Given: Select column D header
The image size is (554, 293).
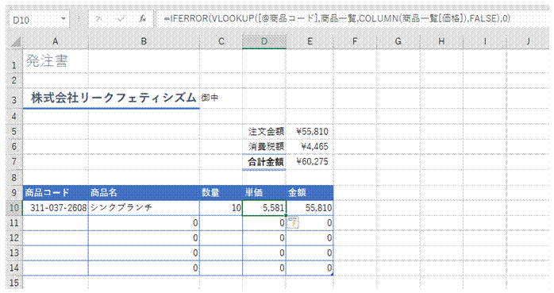Looking at the screenshot, I should click(x=264, y=41).
